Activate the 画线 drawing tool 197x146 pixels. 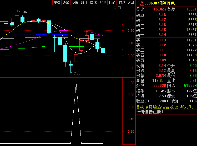[x=93, y=2]
